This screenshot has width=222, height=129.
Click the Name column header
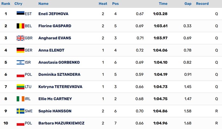point(43,4)
